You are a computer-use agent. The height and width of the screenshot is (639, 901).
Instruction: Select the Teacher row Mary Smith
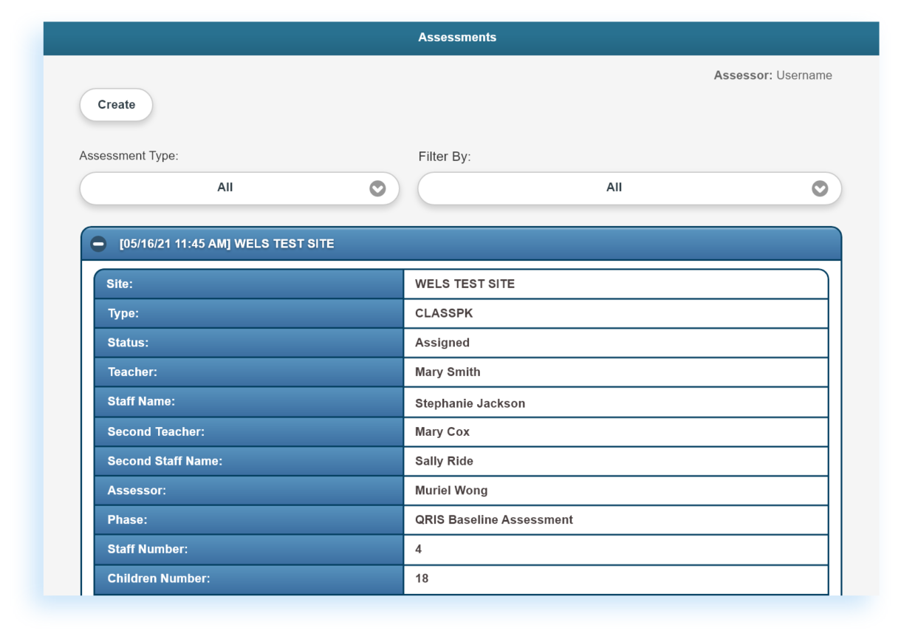(448, 372)
